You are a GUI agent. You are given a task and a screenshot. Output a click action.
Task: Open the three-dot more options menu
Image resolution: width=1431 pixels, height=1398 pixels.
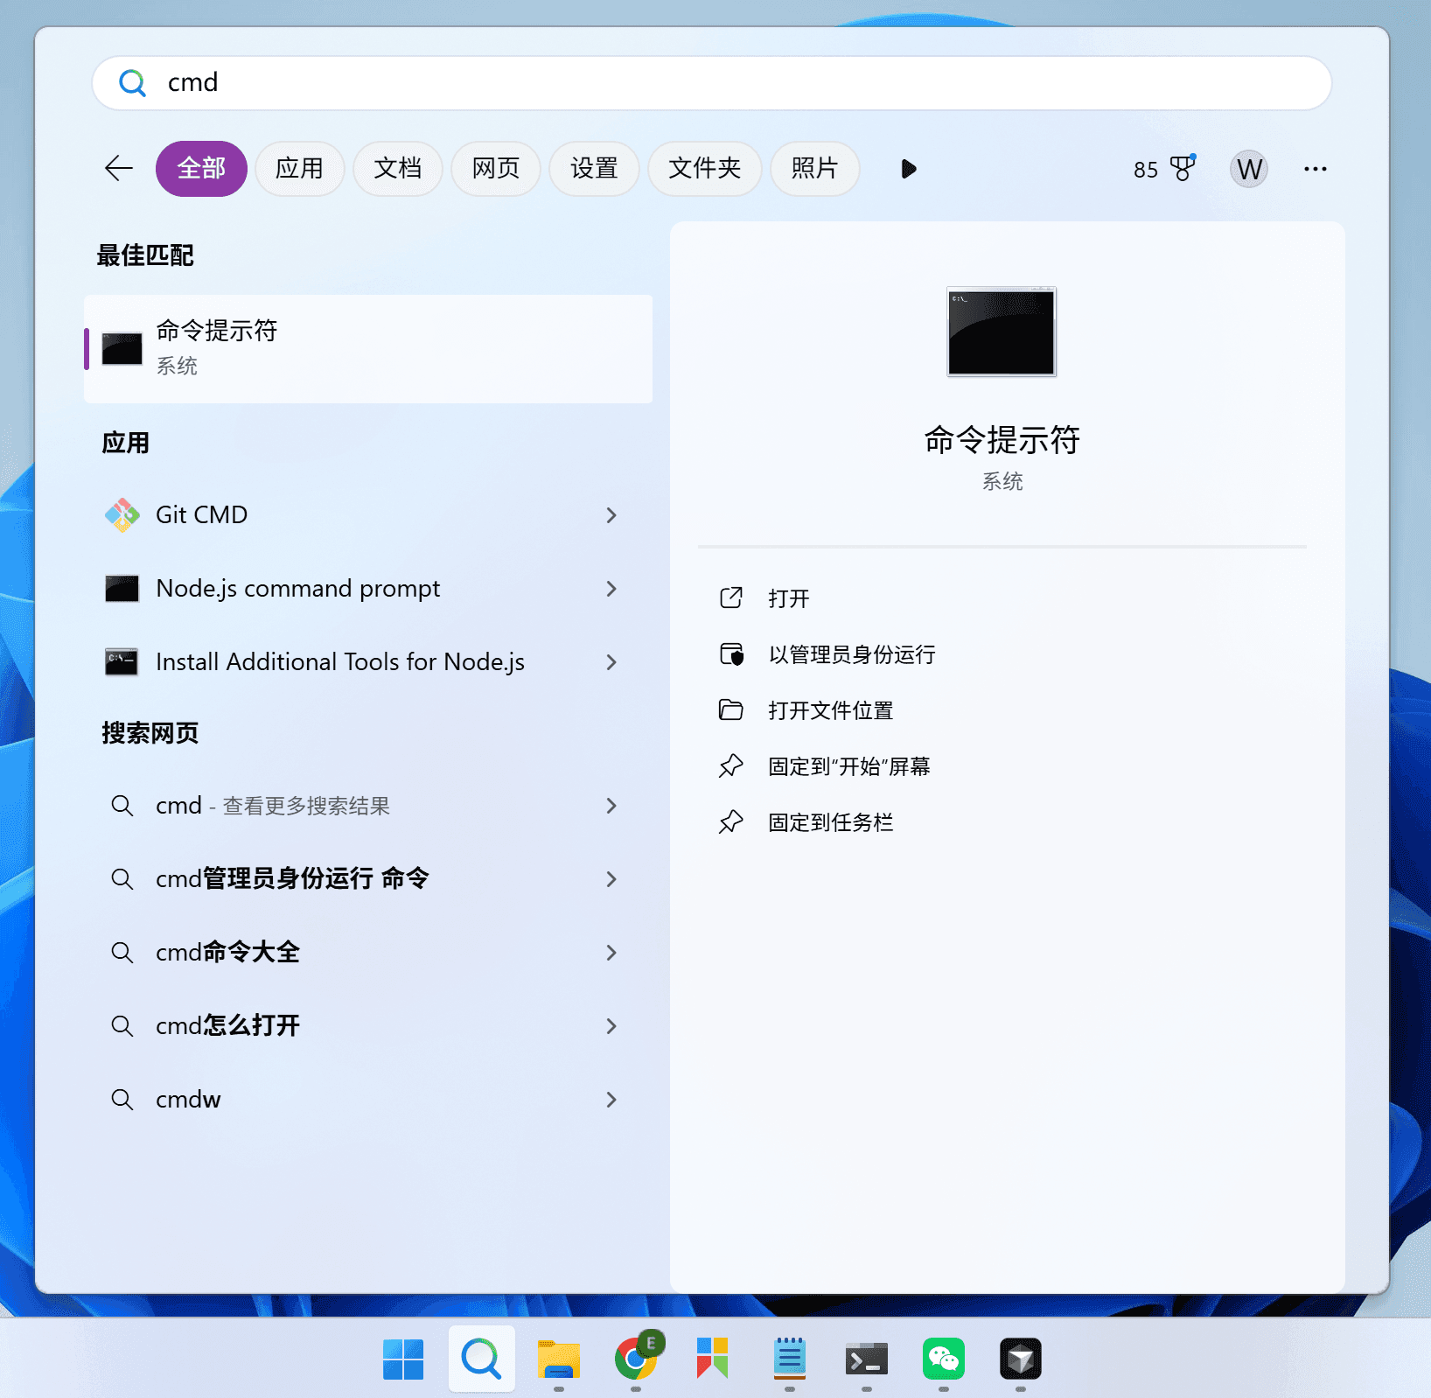pos(1315,168)
